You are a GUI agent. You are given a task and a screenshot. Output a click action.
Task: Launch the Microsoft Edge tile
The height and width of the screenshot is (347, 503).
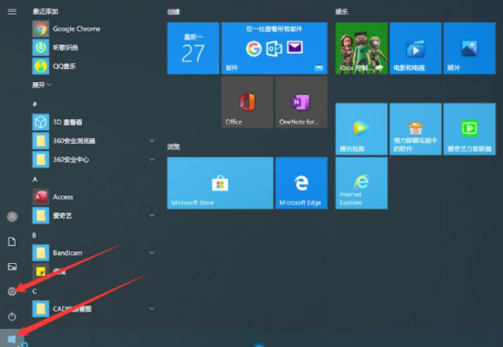pyautogui.click(x=301, y=183)
